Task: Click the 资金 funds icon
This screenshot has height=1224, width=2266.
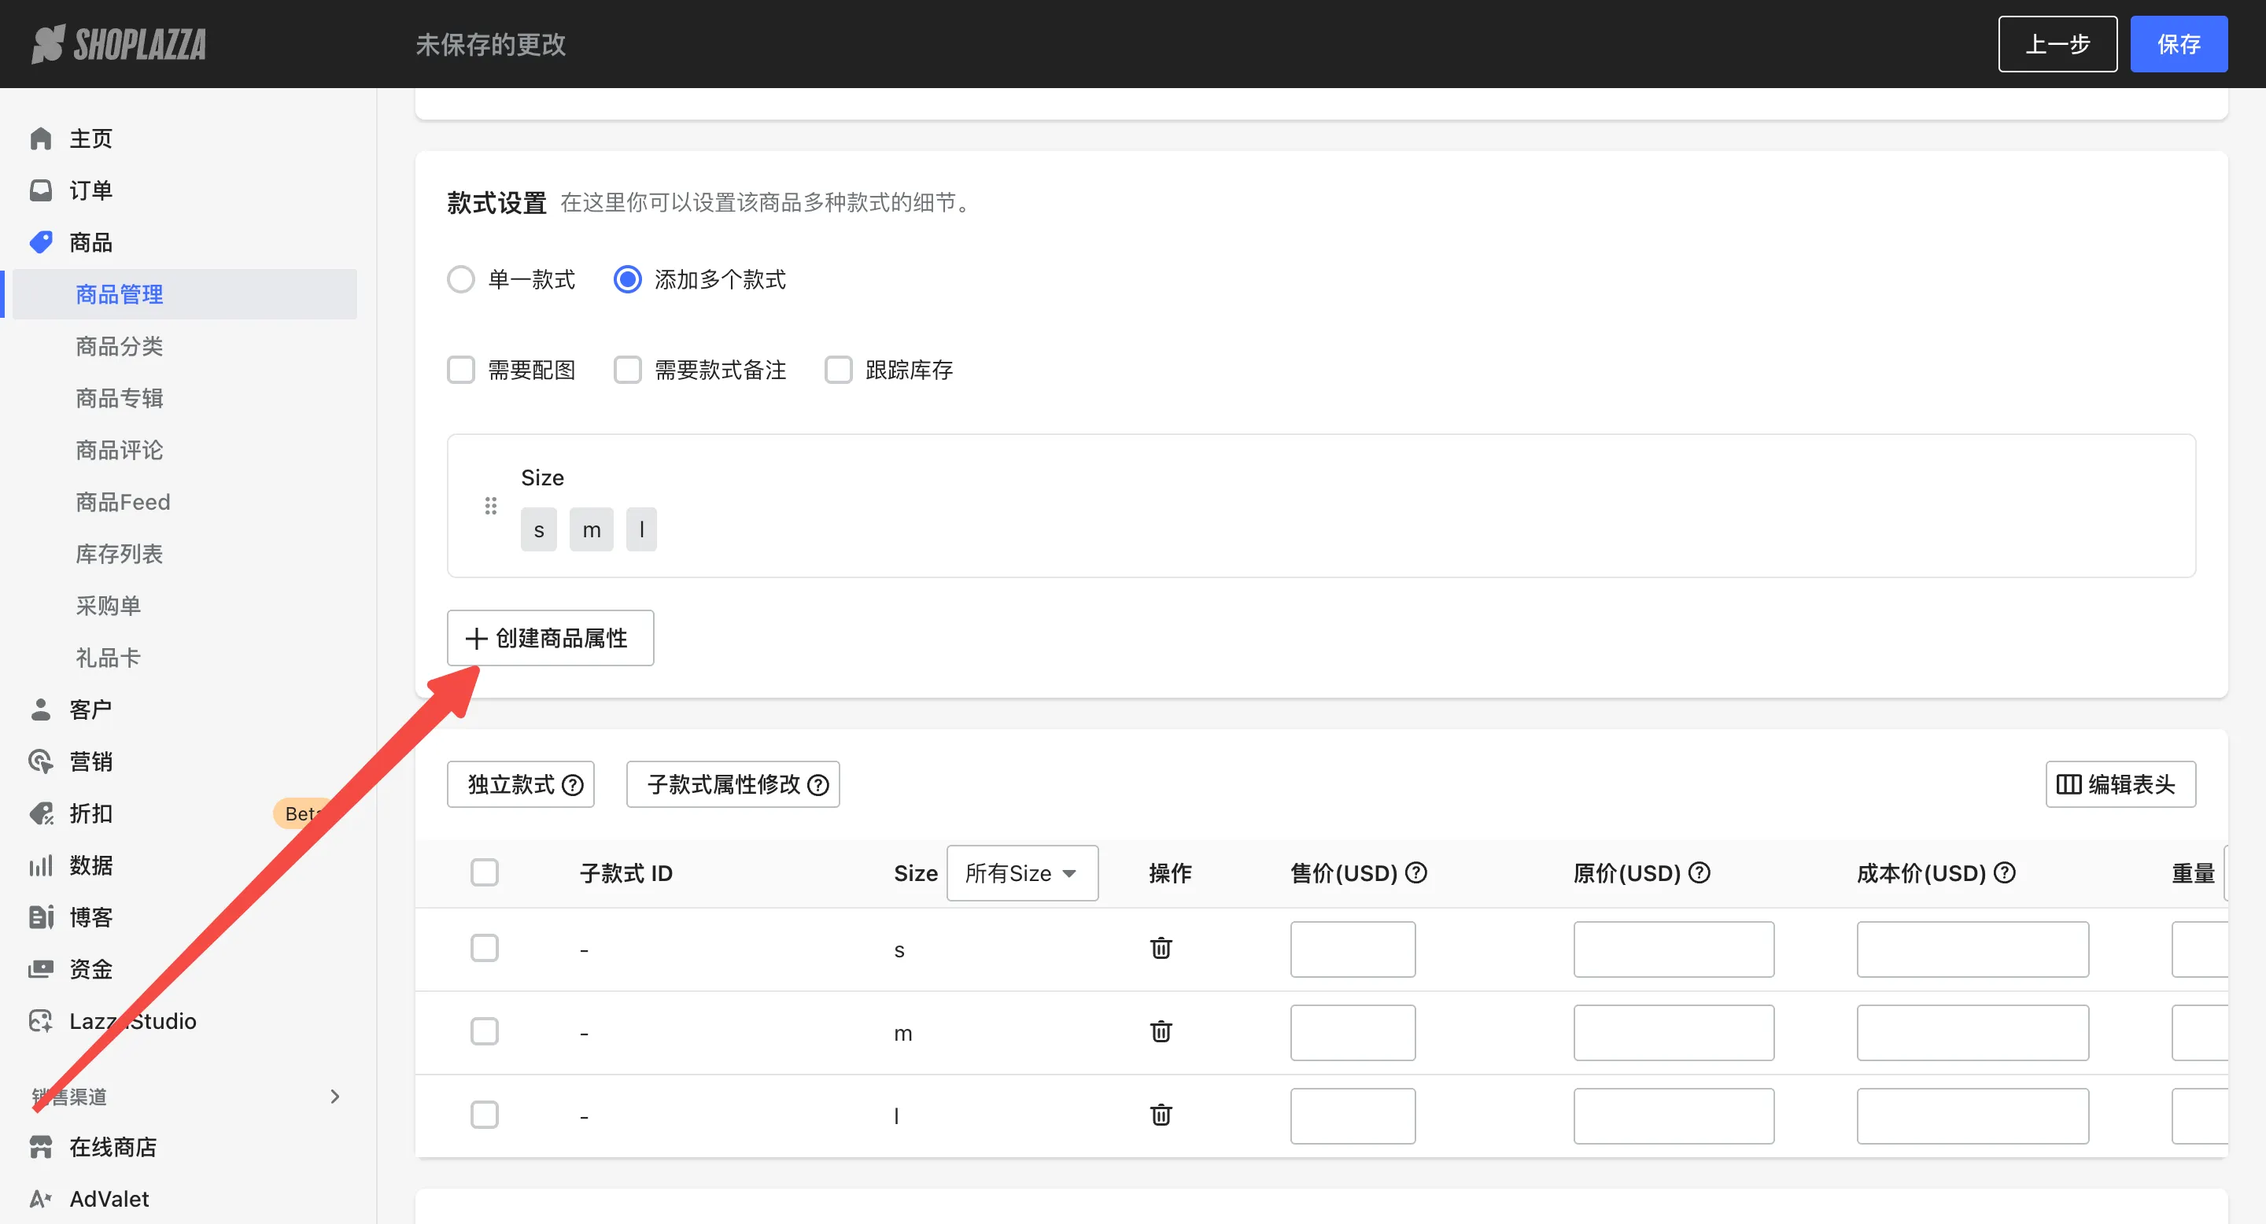Action: [x=40, y=969]
